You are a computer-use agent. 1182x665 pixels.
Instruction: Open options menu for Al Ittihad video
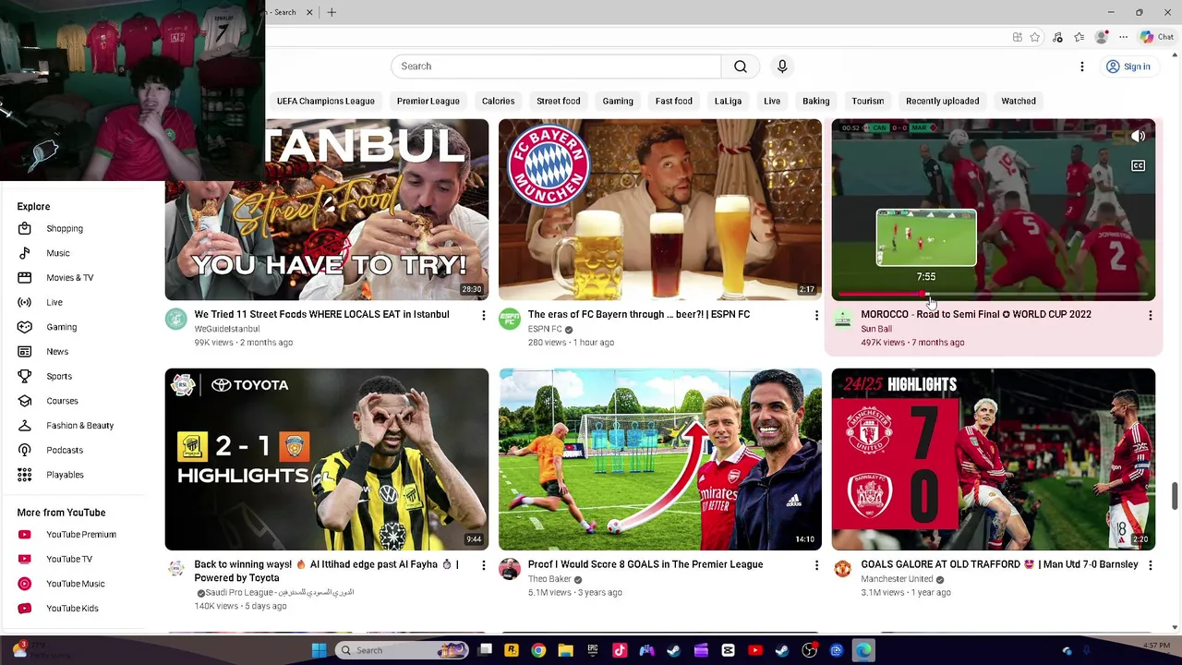click(483, 565)
